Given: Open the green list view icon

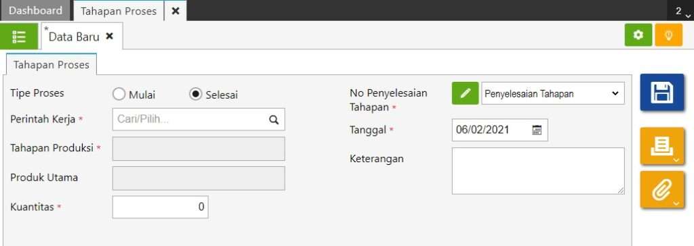Looking at the screenshot, I should click(19, 36).
